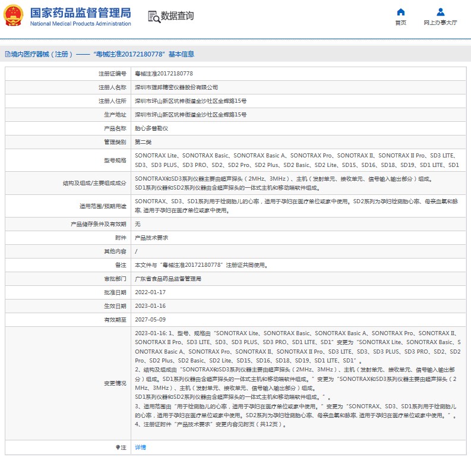Click the 型号规格 label
The height and width of the screenshot is (460, 471).
[x=115, y=160]
